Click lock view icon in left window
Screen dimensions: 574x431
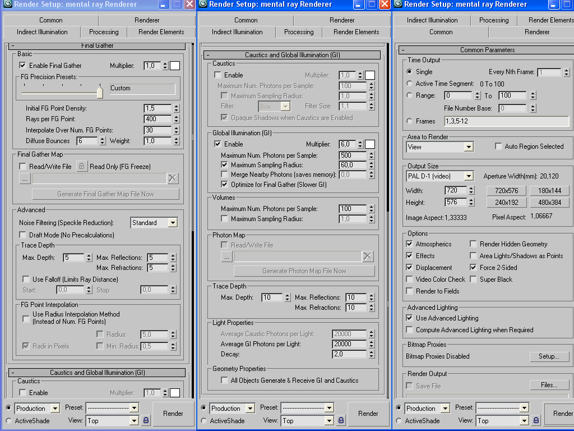click(x=146, y=420)
